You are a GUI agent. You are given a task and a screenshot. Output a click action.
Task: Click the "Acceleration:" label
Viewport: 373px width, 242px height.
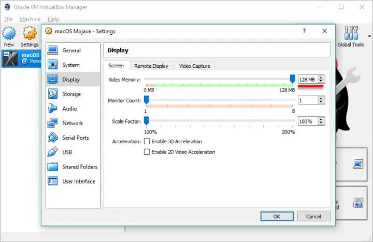click(126, 142)
